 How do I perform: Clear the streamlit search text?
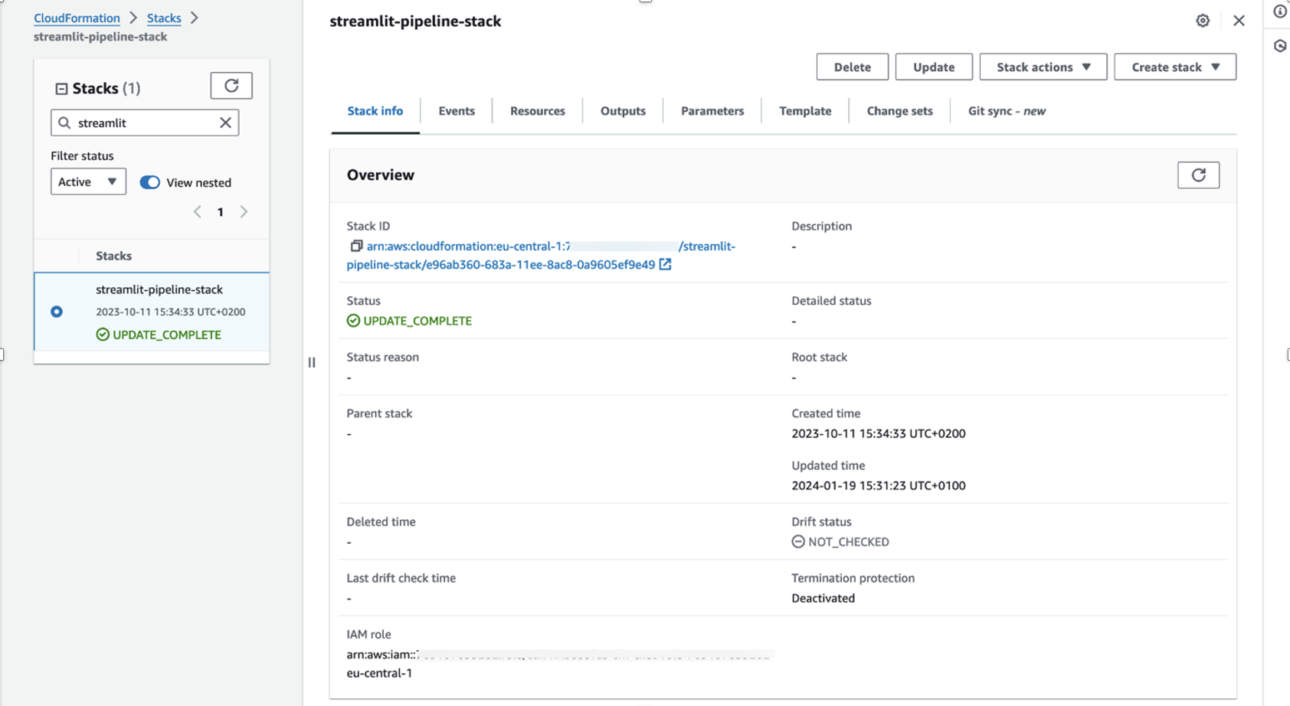click(225, 123)
